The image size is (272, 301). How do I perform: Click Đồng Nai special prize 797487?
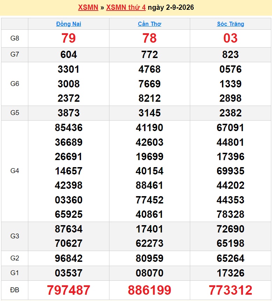[69, 290]
